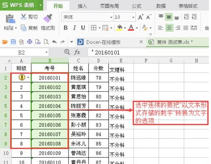
Task: Expand font color dropdown arrow
Action: pyautogui.click(x=137, y=28)
